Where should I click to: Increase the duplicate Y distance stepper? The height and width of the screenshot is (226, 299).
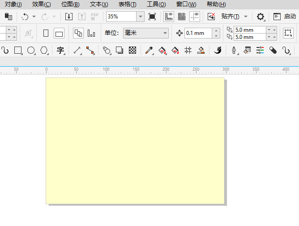click(x=274, y=37)
